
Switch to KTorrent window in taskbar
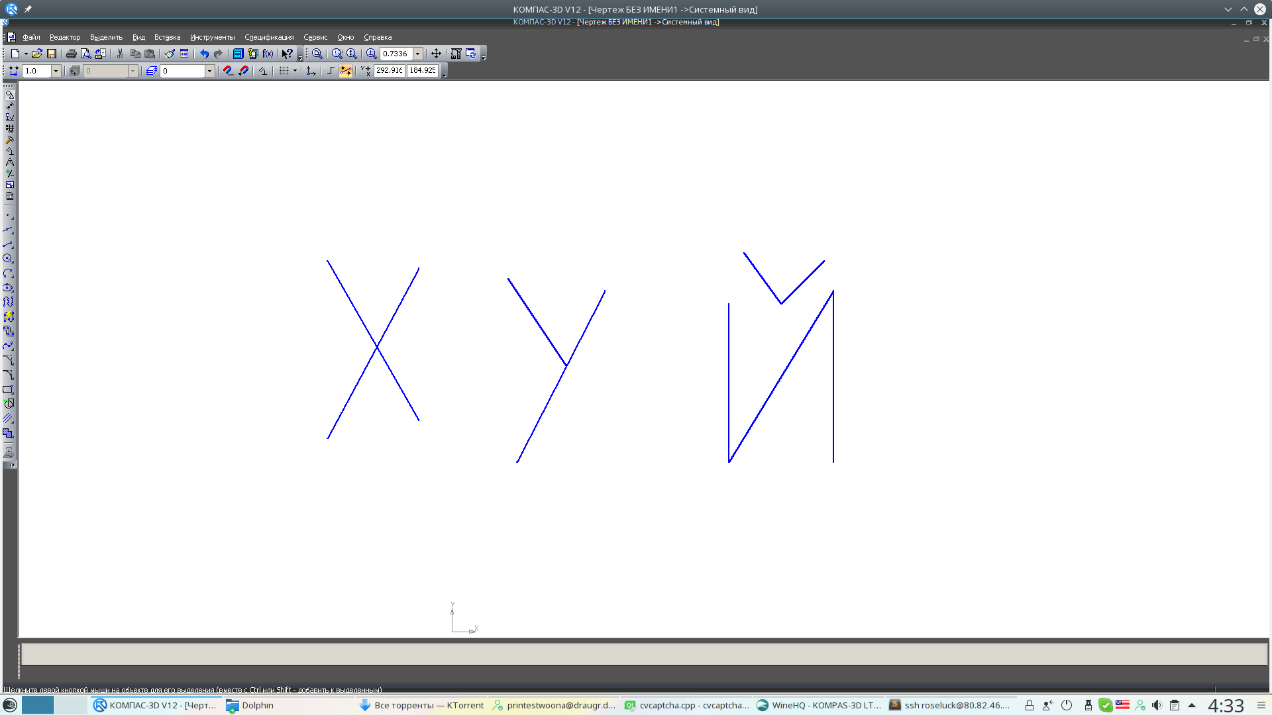pos(421,705)
